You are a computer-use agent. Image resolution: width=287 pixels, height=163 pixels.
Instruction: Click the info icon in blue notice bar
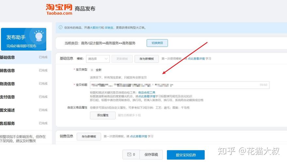pyautogui.click(x=61, y=28)
